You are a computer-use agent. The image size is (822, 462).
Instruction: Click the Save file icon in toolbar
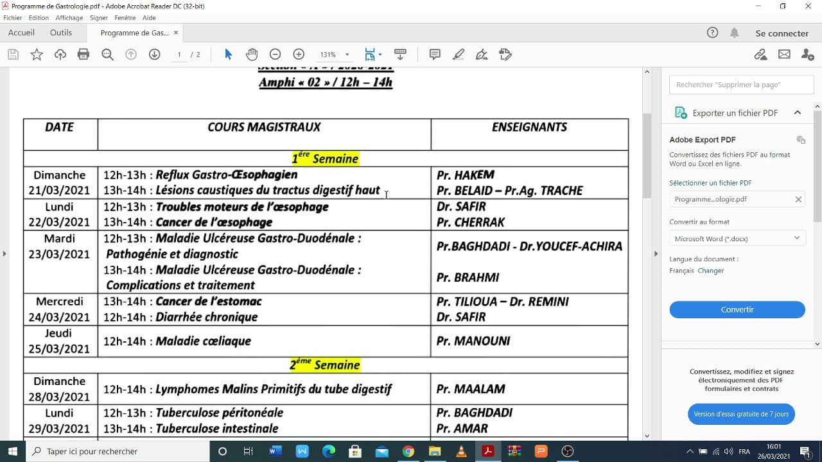[x=13, y=55]
